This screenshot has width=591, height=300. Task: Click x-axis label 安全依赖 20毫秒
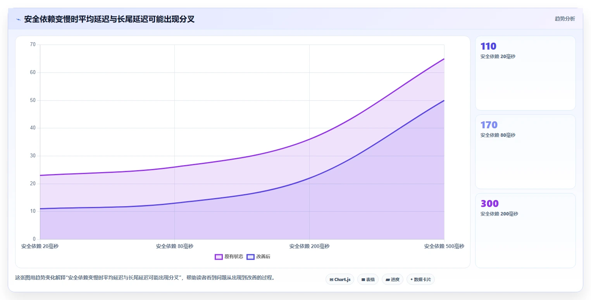pos(40,246)
